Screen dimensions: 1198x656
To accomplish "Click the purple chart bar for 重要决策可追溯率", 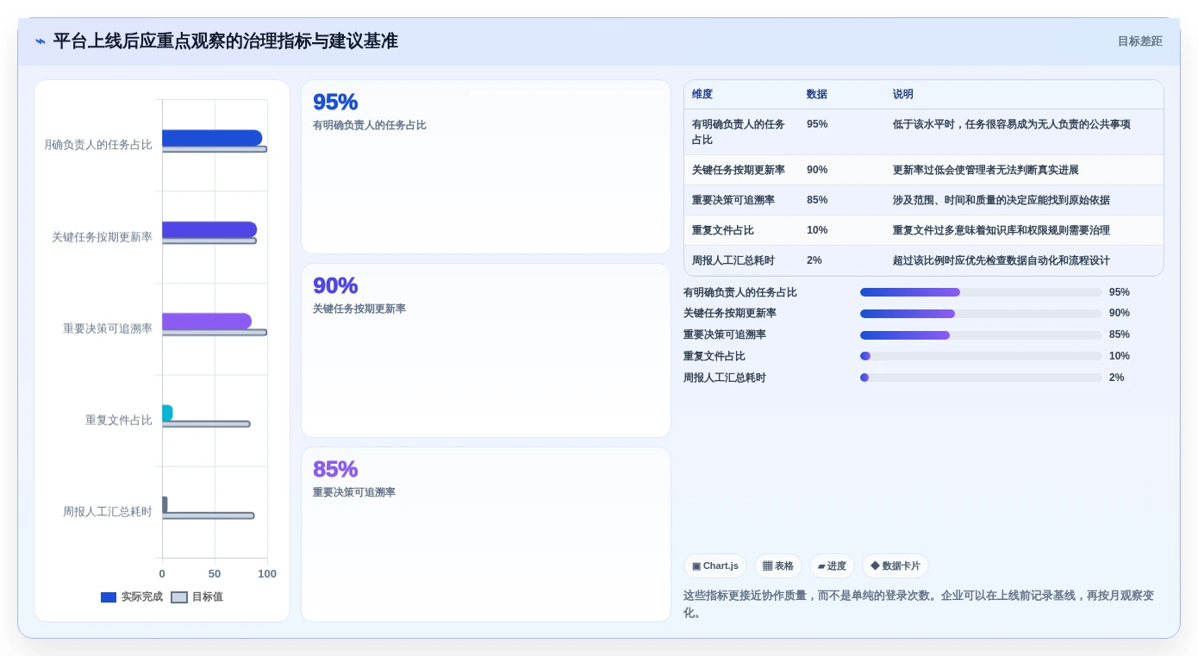I will (207, 321).
